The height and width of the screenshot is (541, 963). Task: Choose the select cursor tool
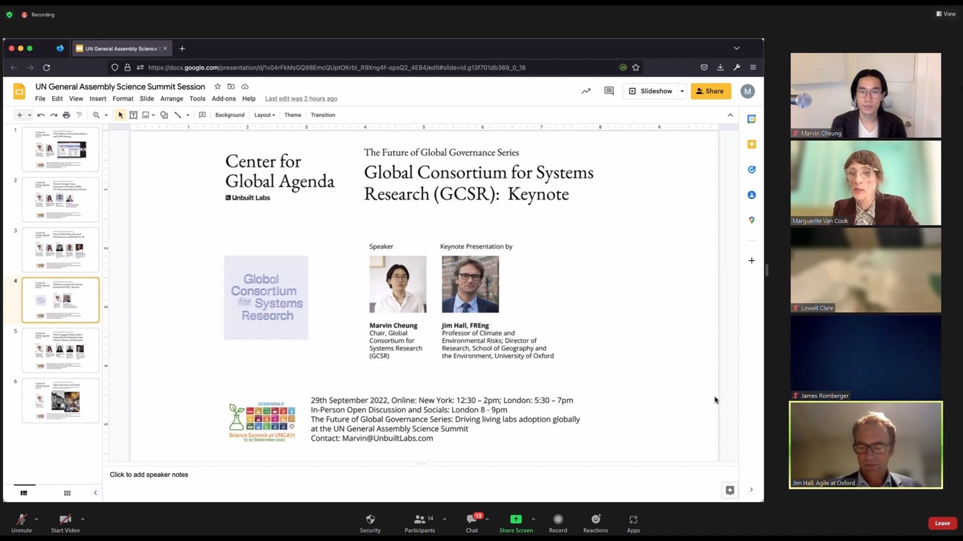pyautogui.click(x=120, y=115)
